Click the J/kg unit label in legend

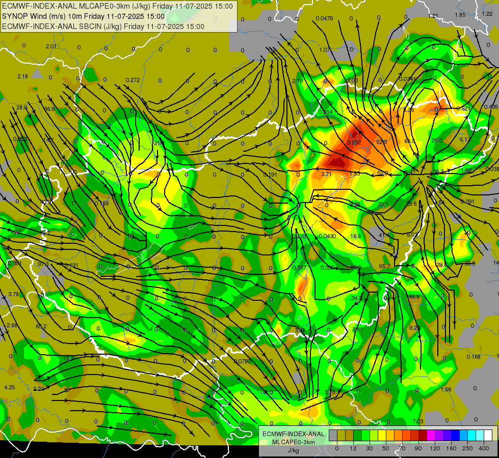coord(293,450)
